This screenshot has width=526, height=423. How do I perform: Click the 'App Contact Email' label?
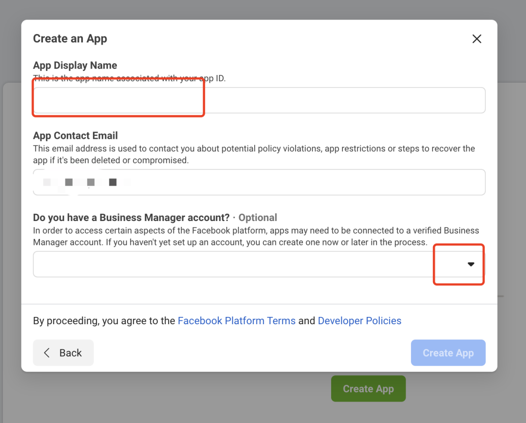[x=75, y=136]
